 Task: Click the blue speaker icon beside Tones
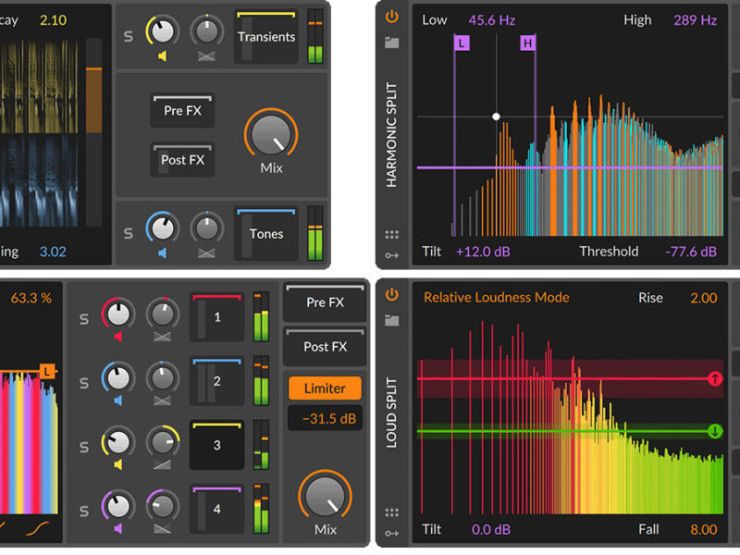point(162,253)
